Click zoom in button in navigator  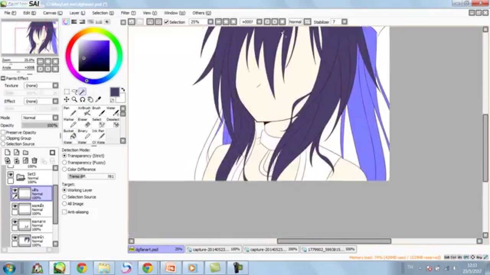click(x=48, y=61)
